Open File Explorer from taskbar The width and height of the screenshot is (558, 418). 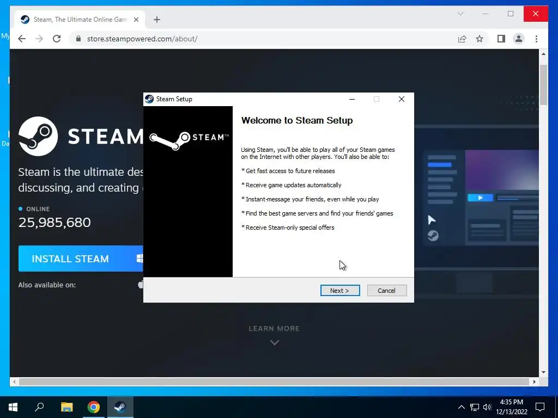click(x=66, y=407)
